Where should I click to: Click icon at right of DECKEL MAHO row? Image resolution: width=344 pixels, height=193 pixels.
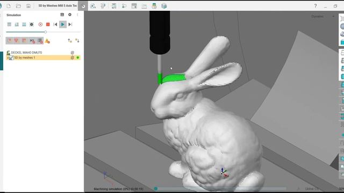73,53
